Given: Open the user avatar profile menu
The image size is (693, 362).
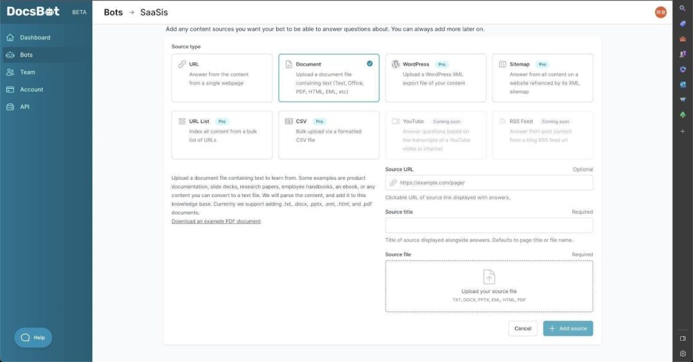Looking at the screenshot, I should coord(661,12).
